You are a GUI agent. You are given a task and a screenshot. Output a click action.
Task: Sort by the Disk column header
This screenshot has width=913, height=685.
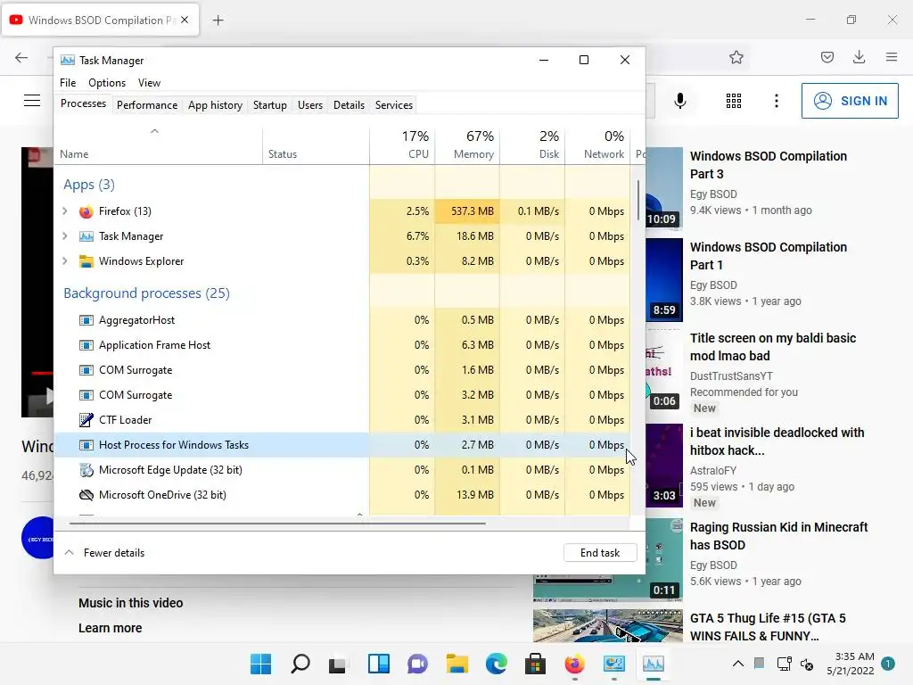[533, 145]
